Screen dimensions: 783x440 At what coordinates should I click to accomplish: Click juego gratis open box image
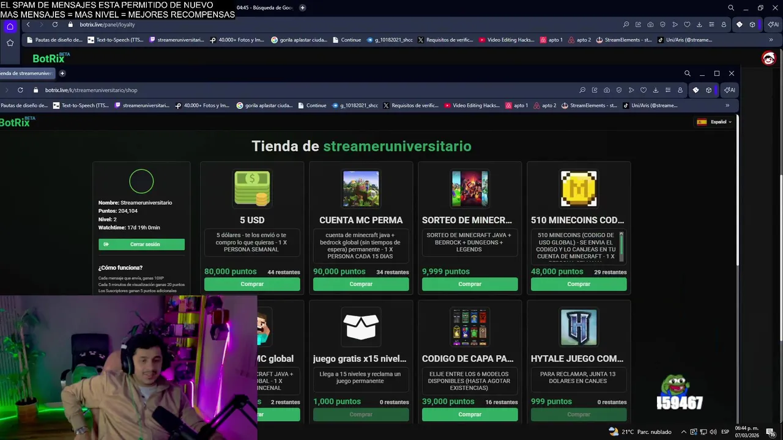[361, 327]
